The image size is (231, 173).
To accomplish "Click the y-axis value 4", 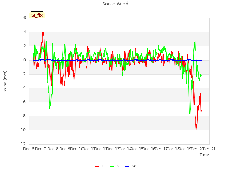I will (25, 32).
